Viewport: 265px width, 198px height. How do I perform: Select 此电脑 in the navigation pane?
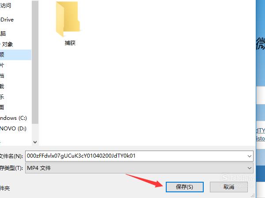pyautogui.click(x=3, y=33)
